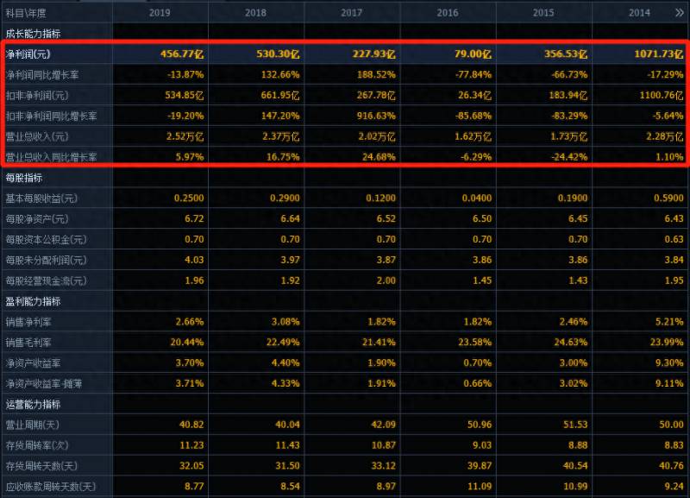Click the 132.66% growth rate cell

click(x=280, y=75)
